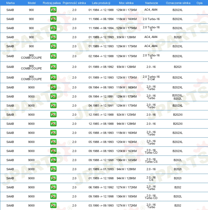
Task: Click fuel icon in 900 01.1989 129kW / 175KM row
Action: (53, 46)
